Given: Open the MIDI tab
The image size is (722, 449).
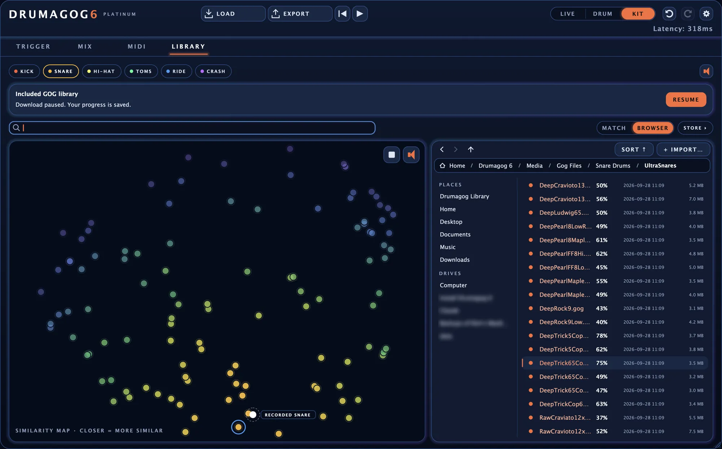Looking at the screenshot, I should pos(137,46).
